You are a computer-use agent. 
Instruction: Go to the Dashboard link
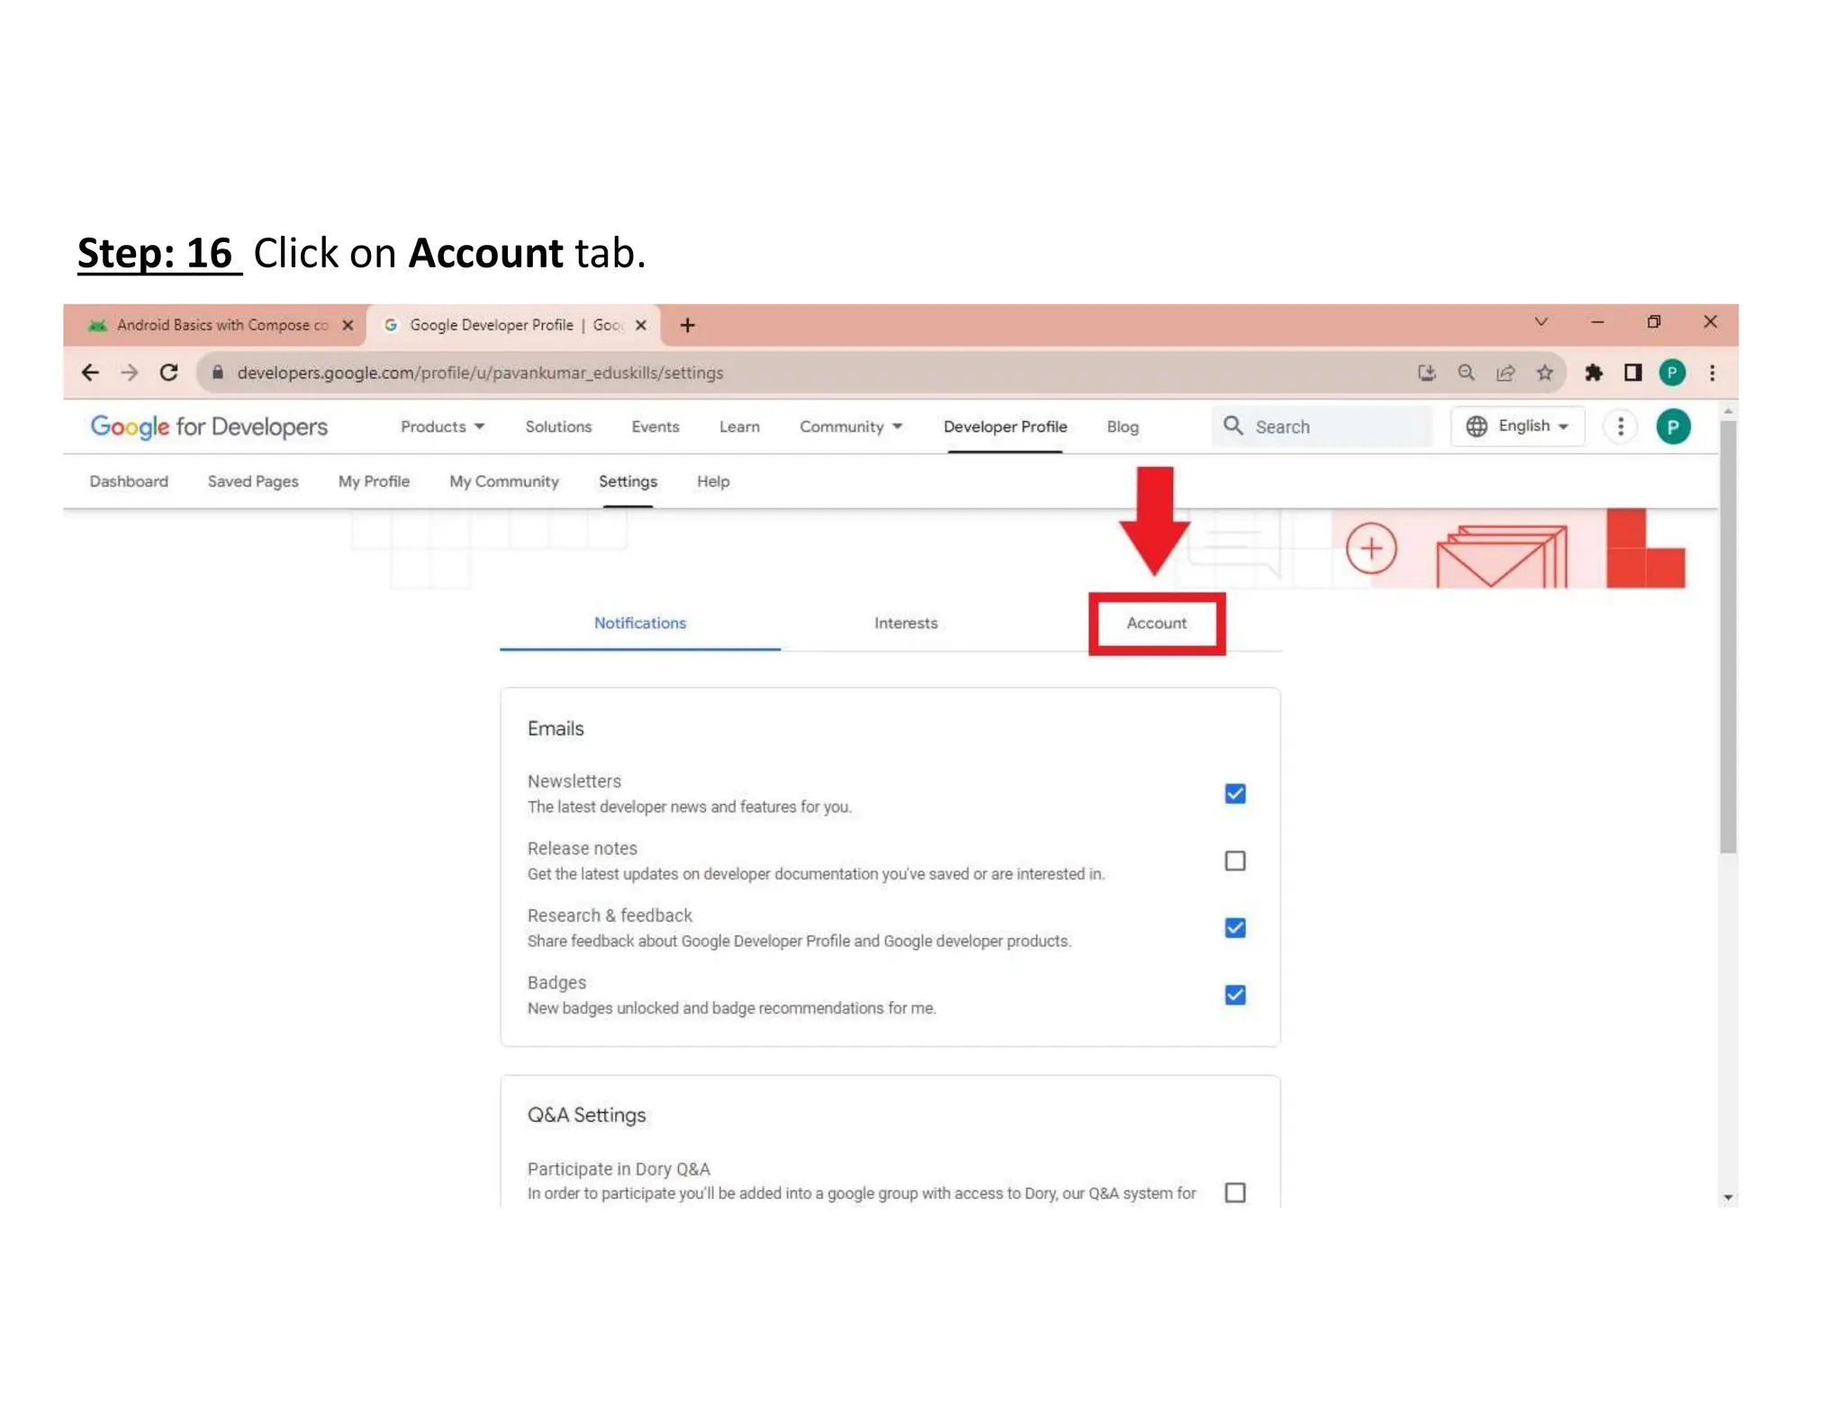tap(129, 482)
